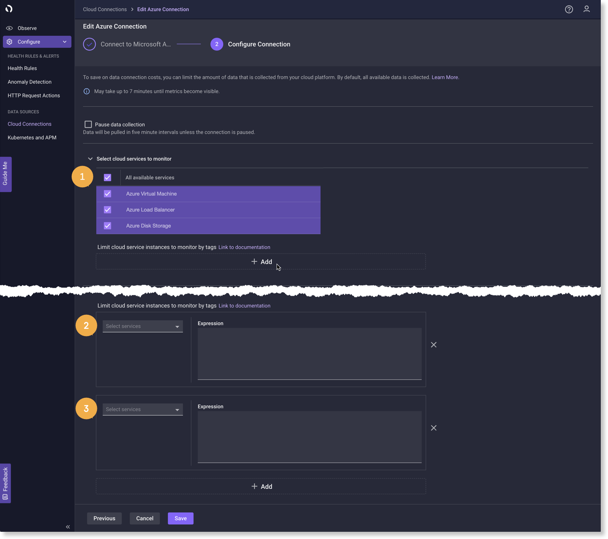Open the Guide Me side tab
This screenshot has height=539, width=608.
(x=5, y=174)
